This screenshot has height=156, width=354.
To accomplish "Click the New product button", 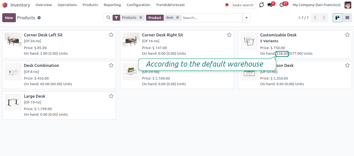I will [x=9, y=18].
